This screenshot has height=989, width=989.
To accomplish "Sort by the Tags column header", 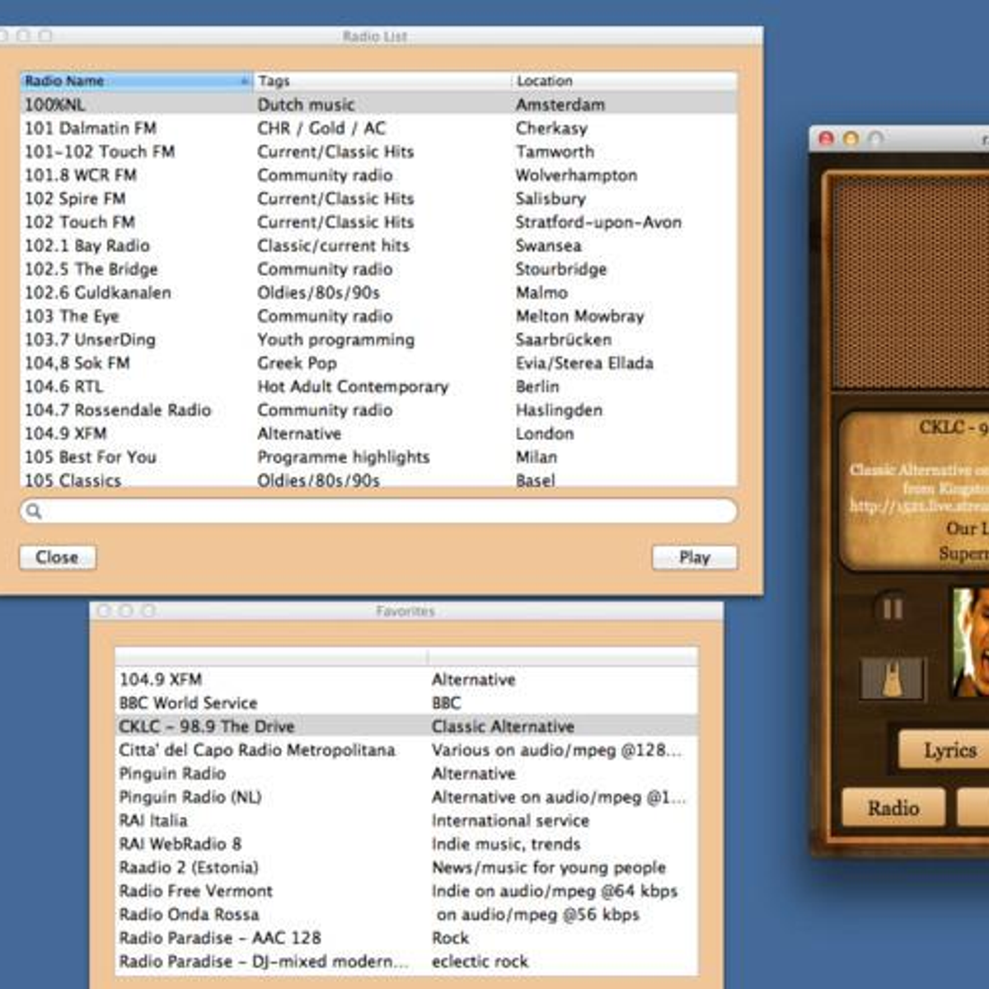I will 382,81.
